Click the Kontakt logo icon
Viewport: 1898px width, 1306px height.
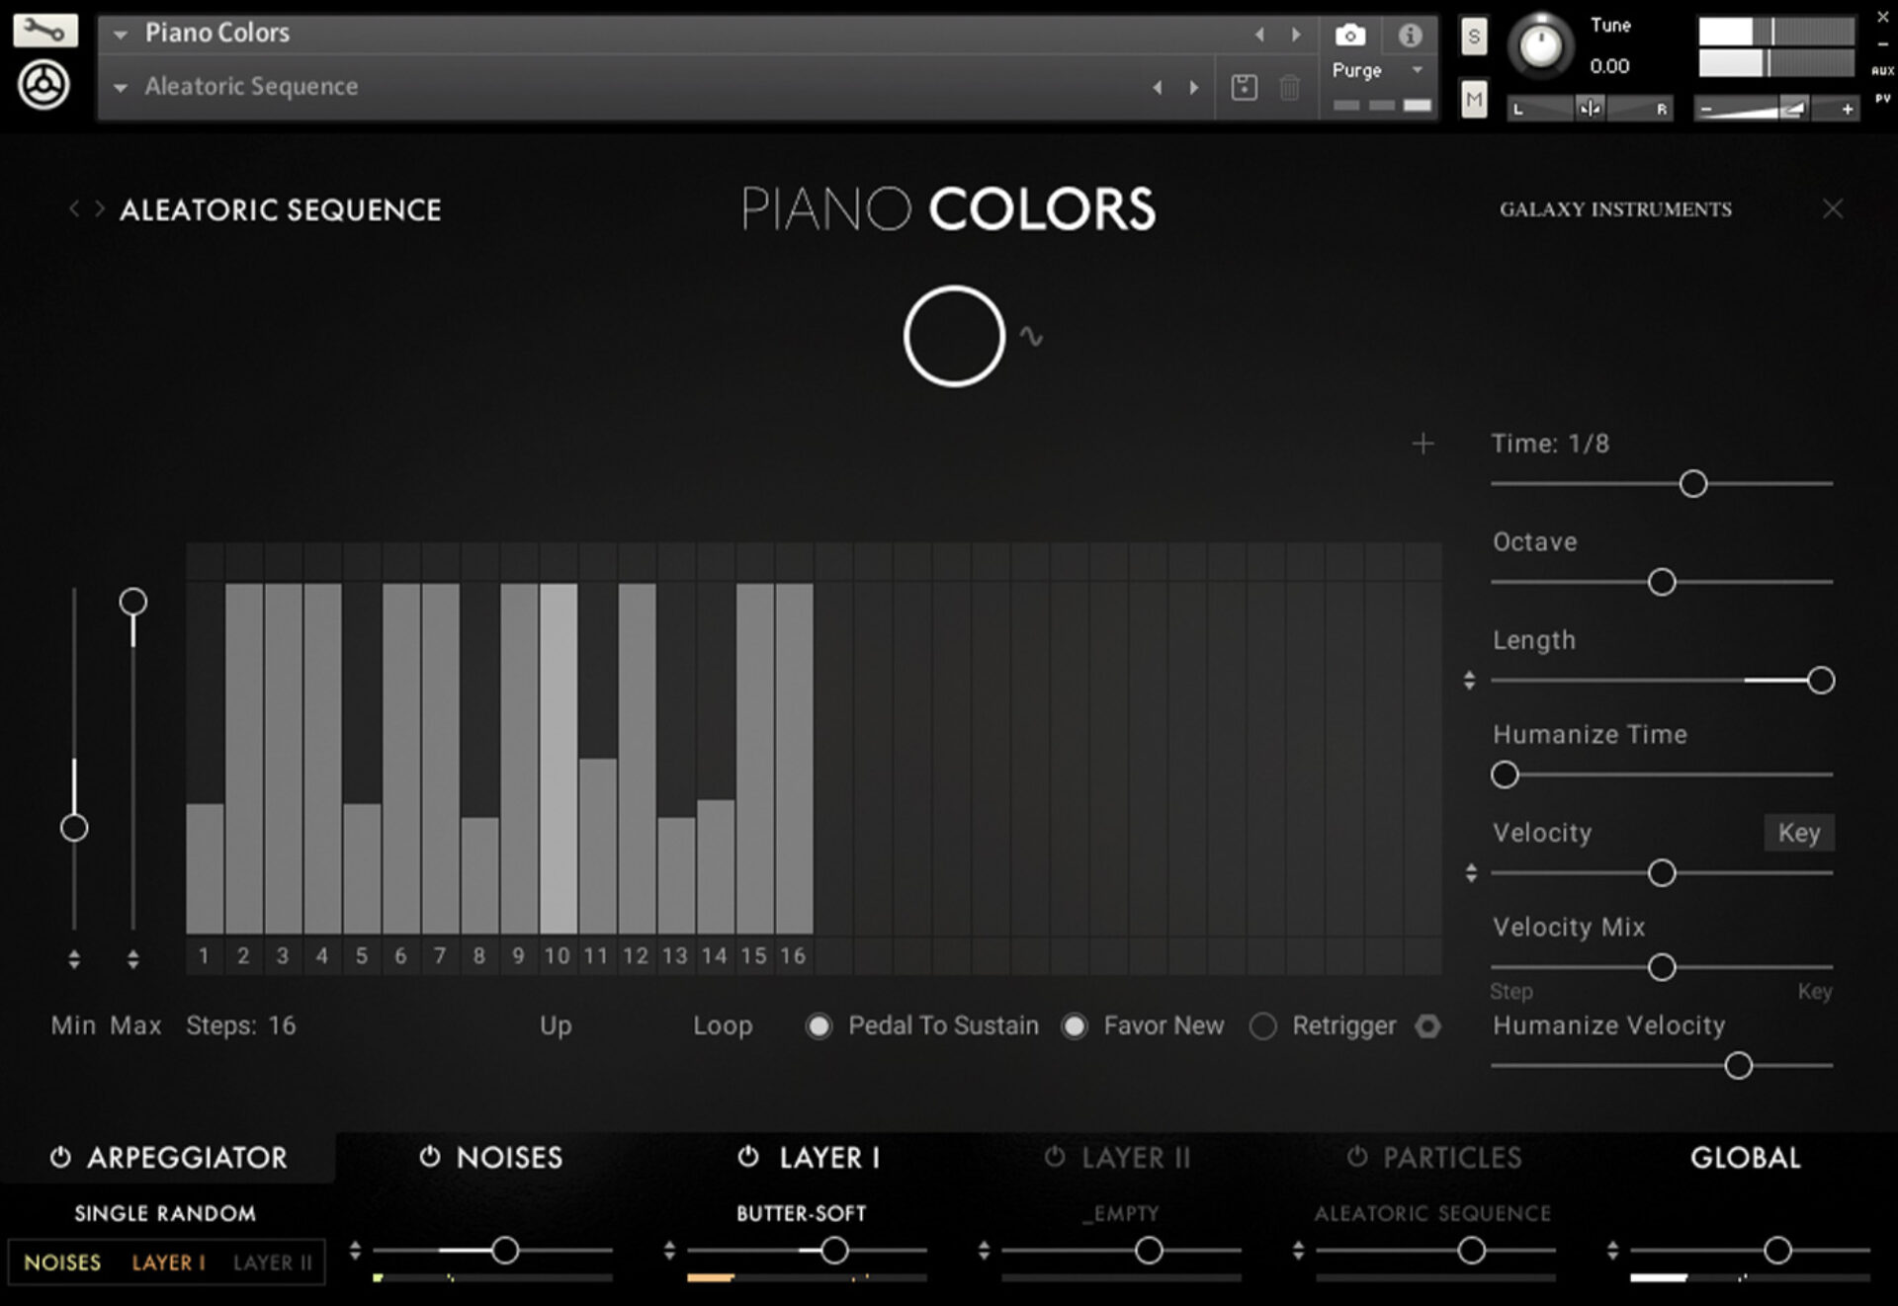[43, 85]
